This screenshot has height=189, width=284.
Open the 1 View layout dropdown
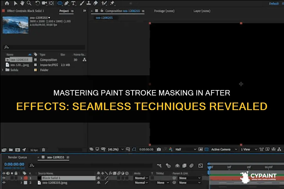(x=249, y=150)
